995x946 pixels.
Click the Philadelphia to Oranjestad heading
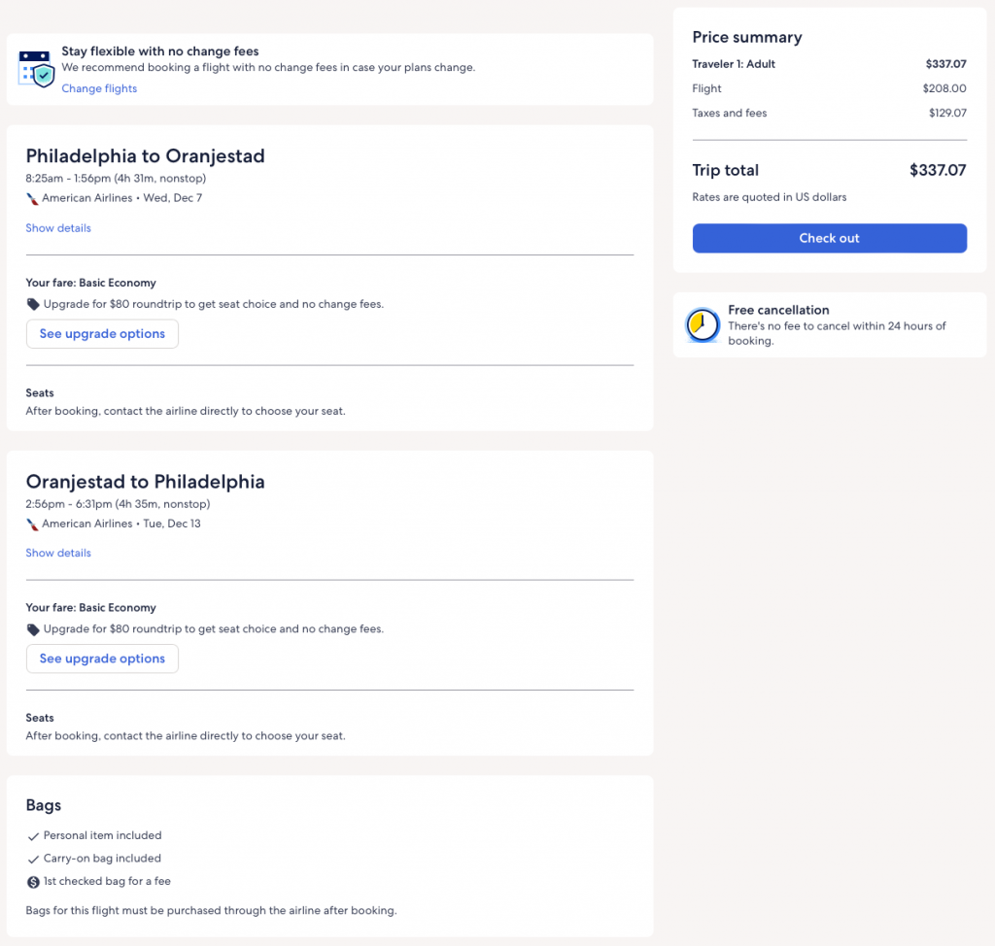click(x=145, y=156)
